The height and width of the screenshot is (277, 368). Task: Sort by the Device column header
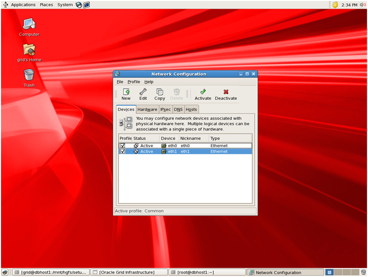pos(169,138)
